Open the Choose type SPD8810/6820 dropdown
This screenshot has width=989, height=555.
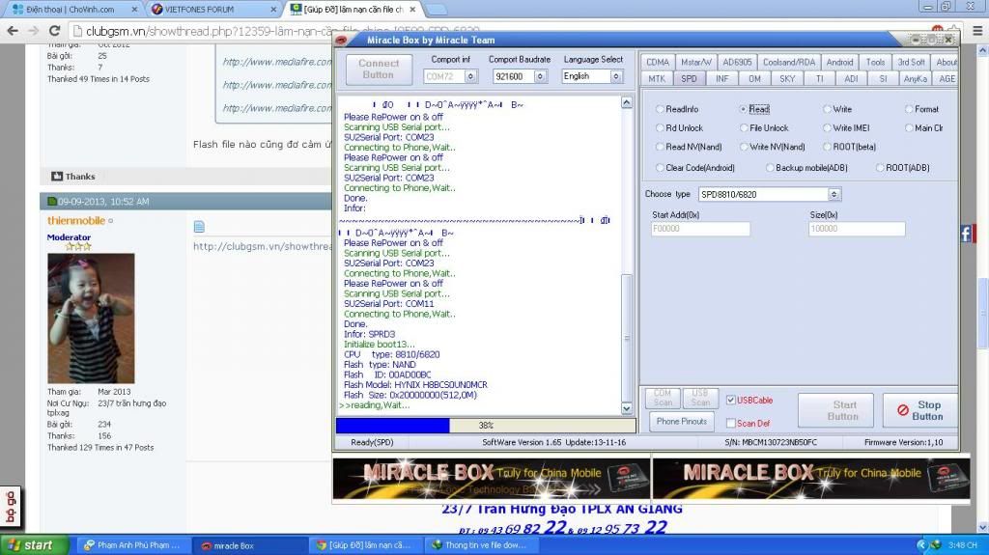[x=834, y=194]
